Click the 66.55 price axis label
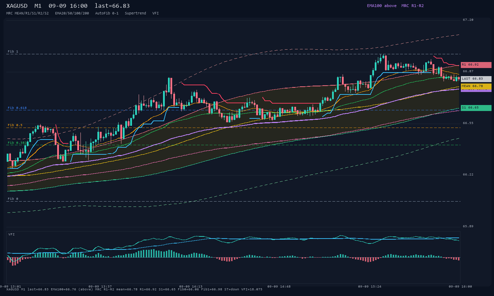This screenshot has height=296, width=494. pos(468,123)
